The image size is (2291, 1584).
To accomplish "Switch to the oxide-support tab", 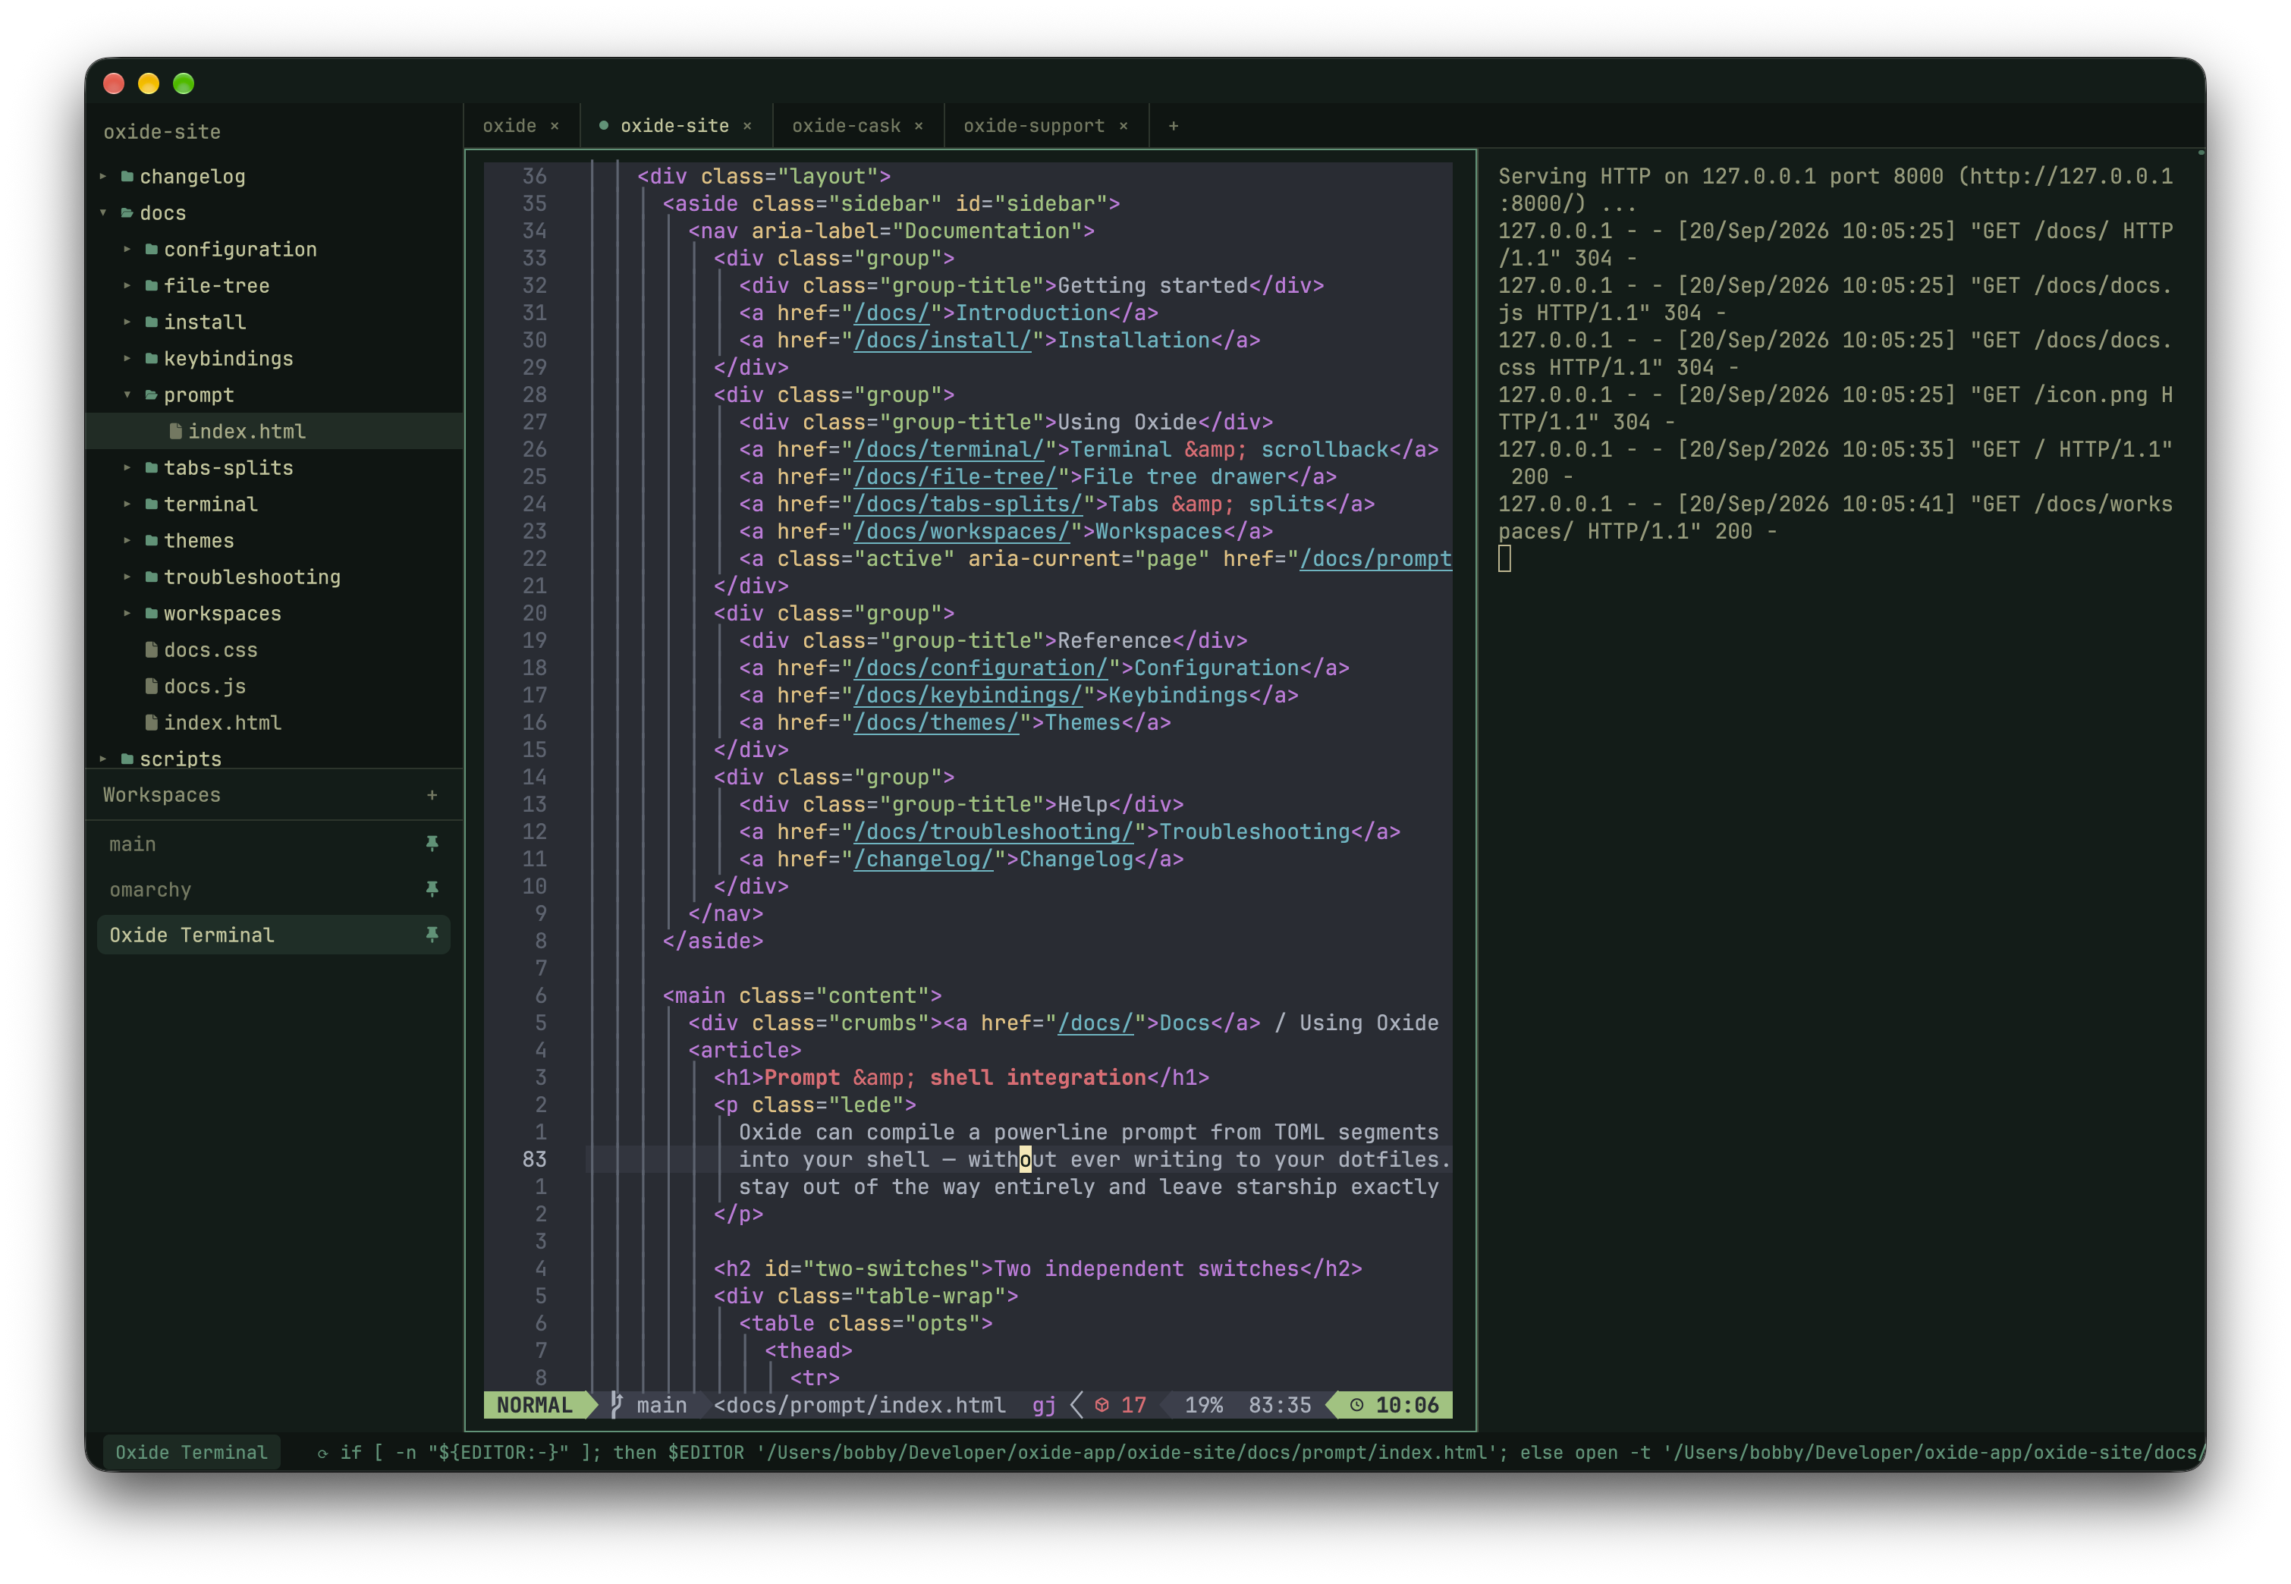I will [x=1033, y=126].
